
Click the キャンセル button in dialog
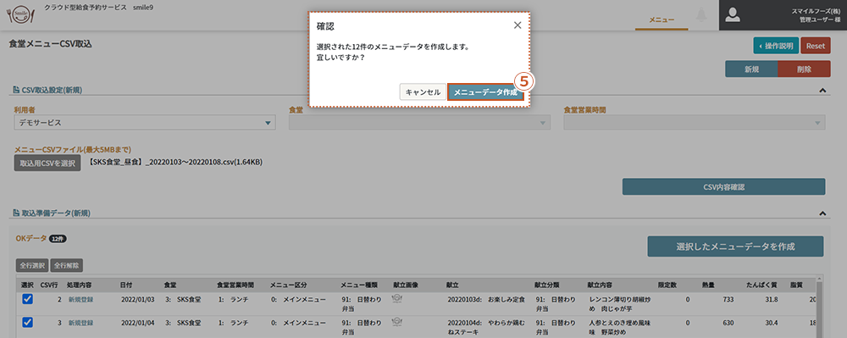click(x=423, y=92)
